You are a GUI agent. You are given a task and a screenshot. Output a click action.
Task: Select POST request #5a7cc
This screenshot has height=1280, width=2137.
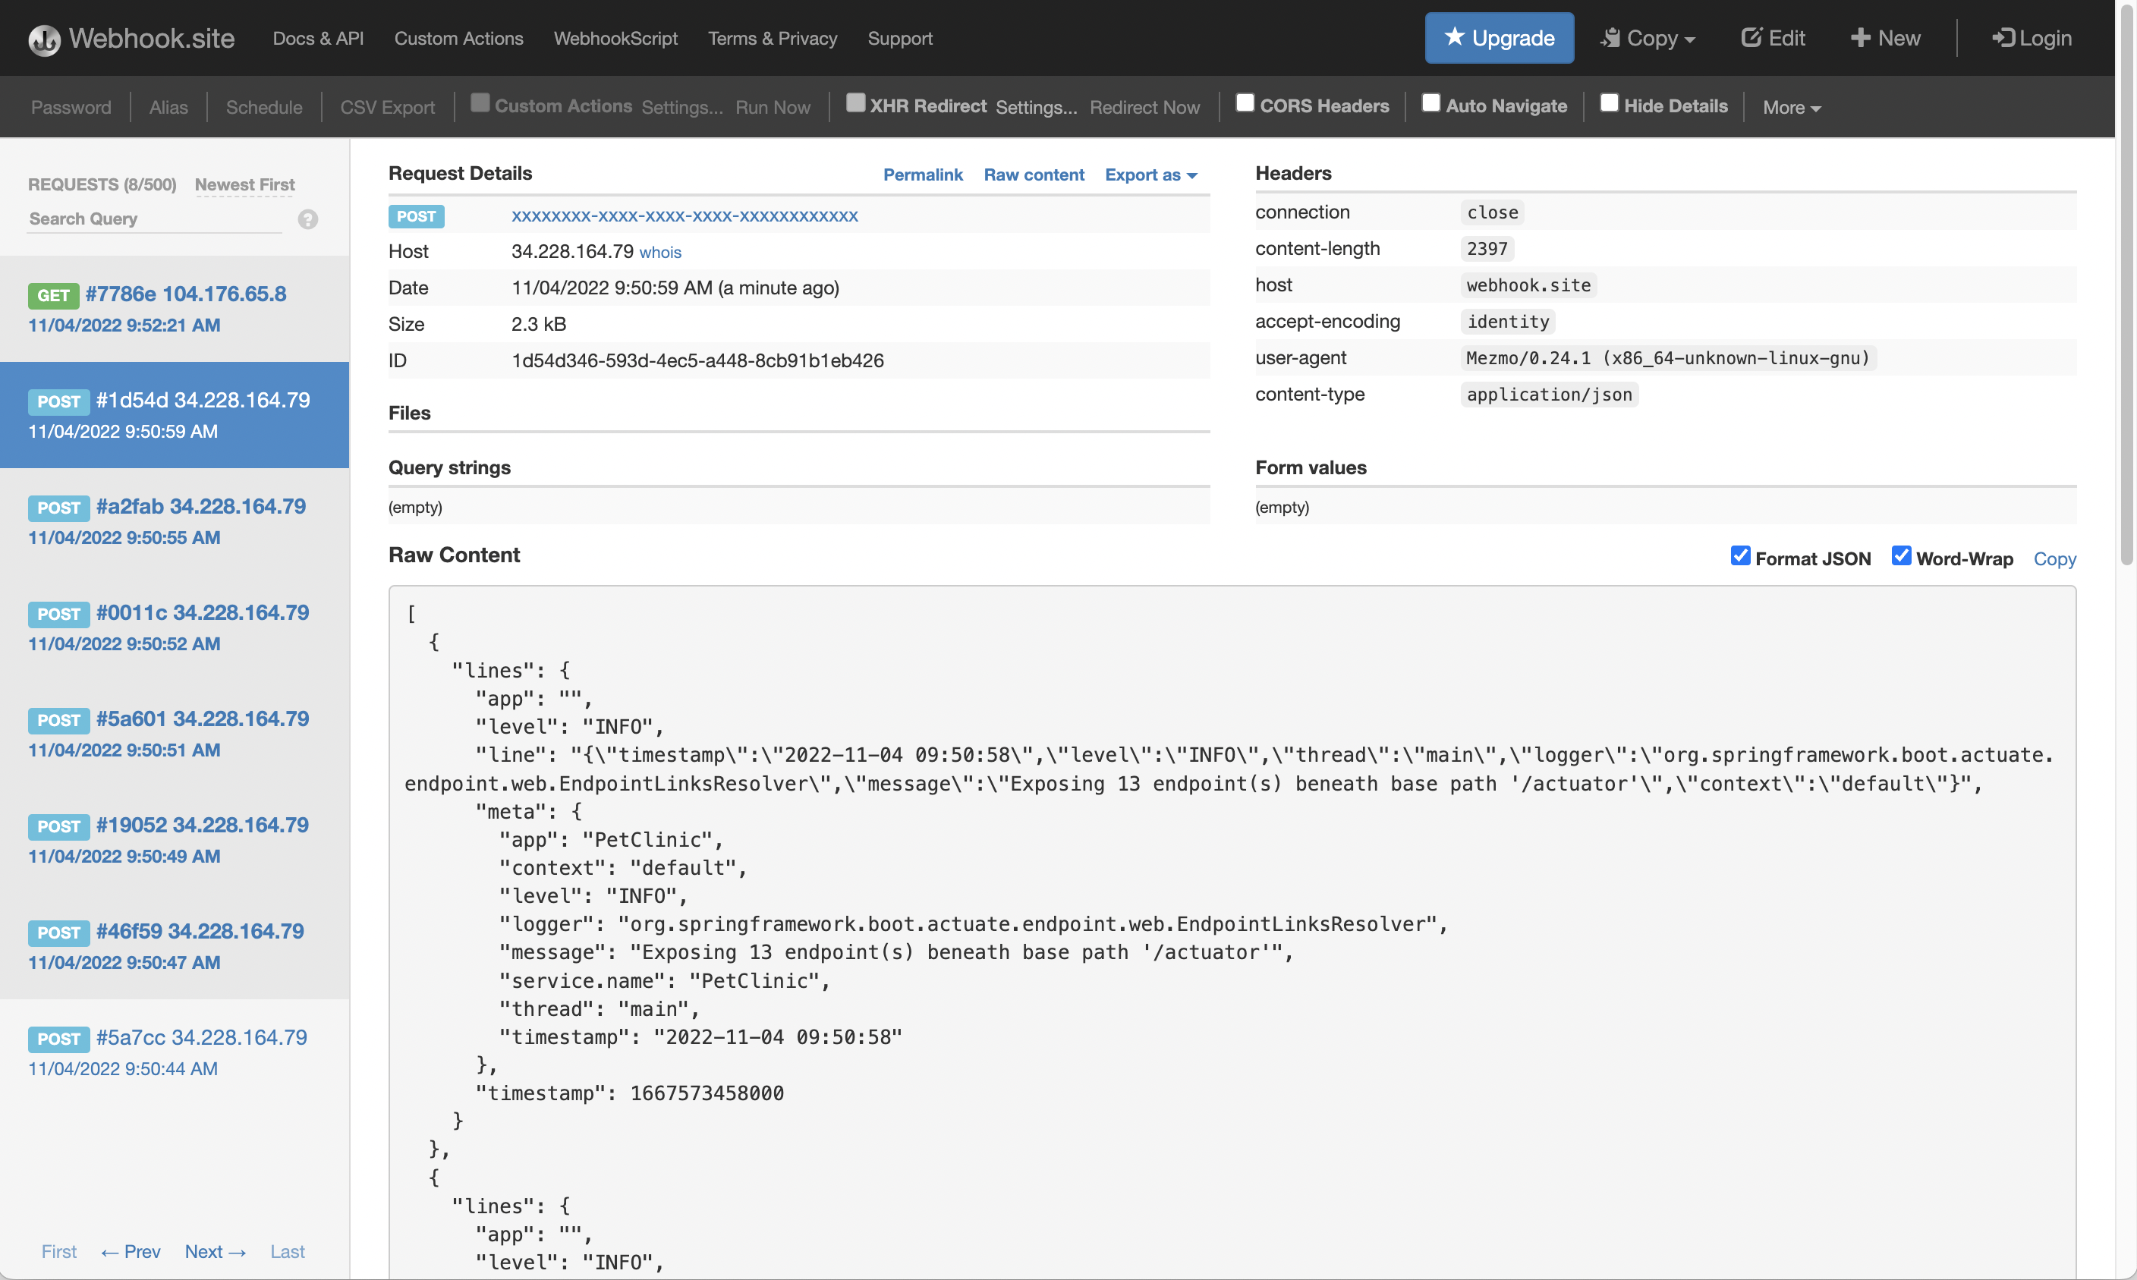175,1052
